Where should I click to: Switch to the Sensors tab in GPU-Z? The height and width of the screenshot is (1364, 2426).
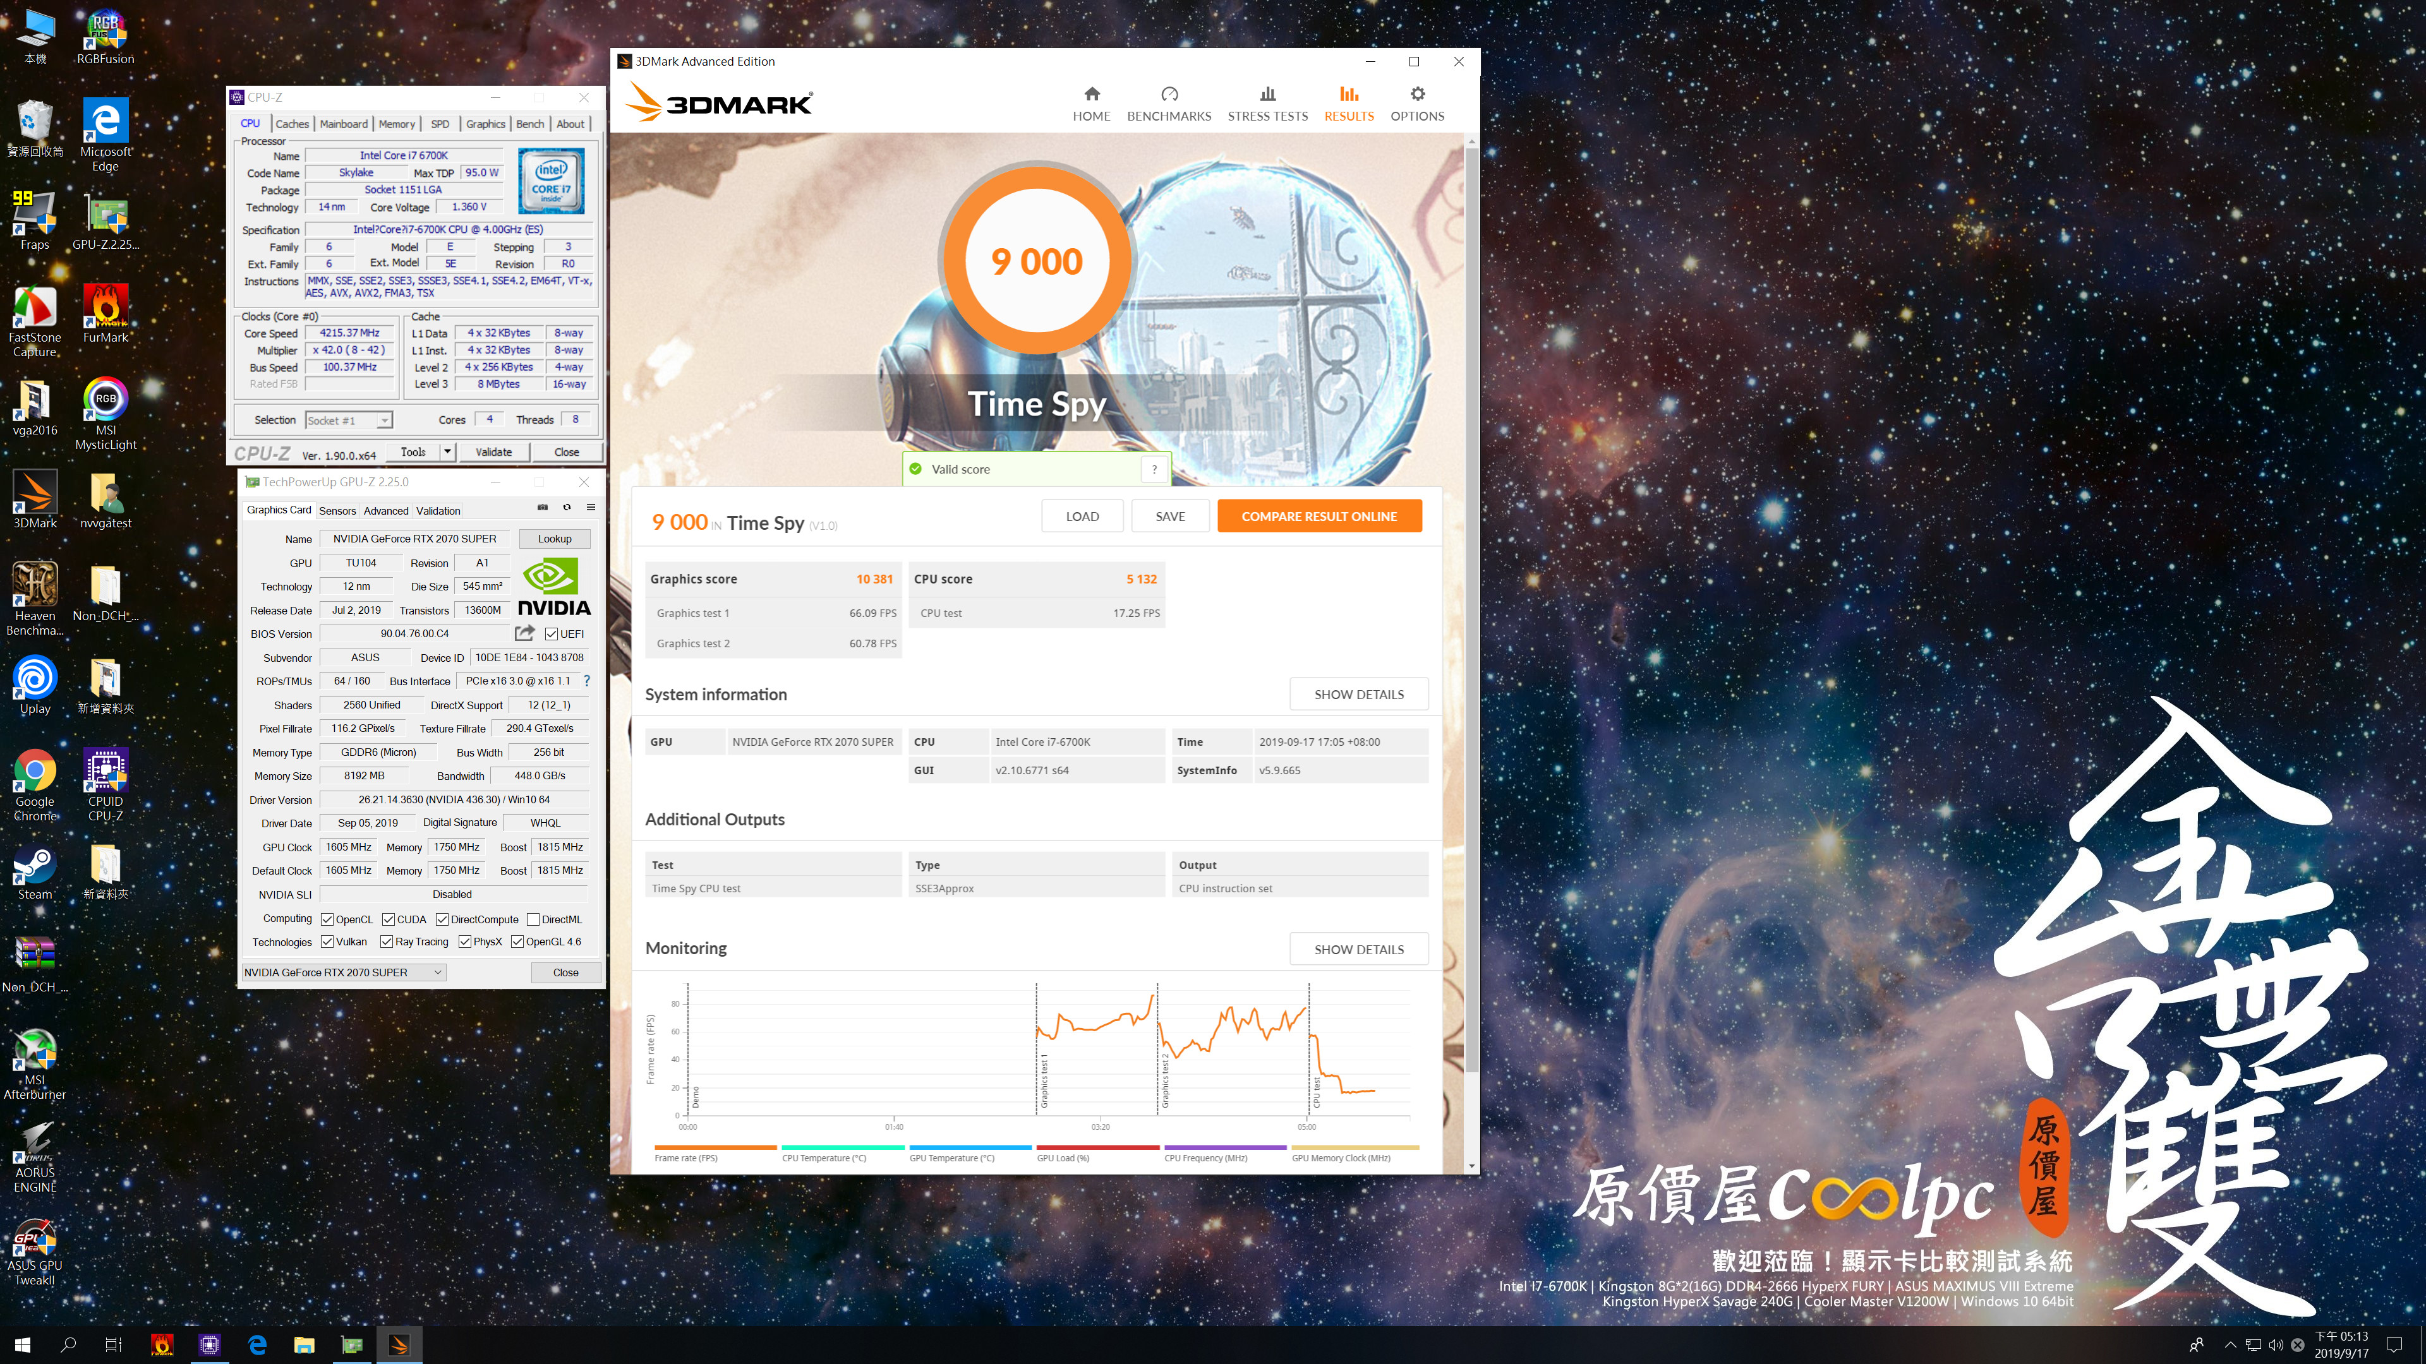coord(337,510)
